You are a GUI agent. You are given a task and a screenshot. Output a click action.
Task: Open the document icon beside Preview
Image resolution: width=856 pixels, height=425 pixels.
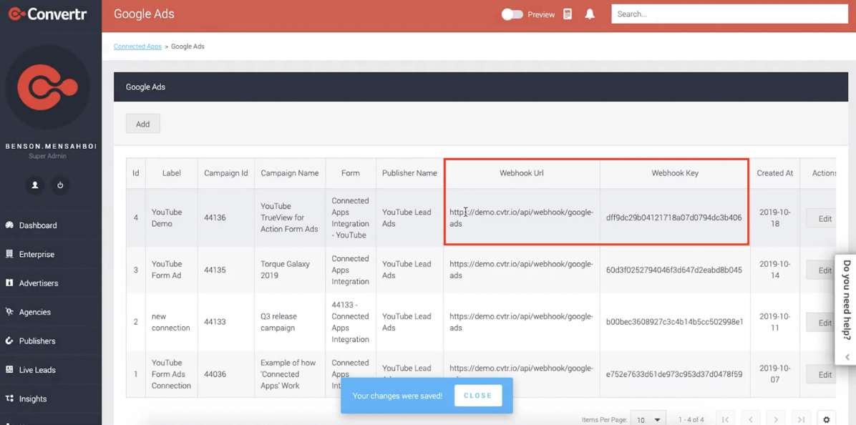click(x=568, y=15)
